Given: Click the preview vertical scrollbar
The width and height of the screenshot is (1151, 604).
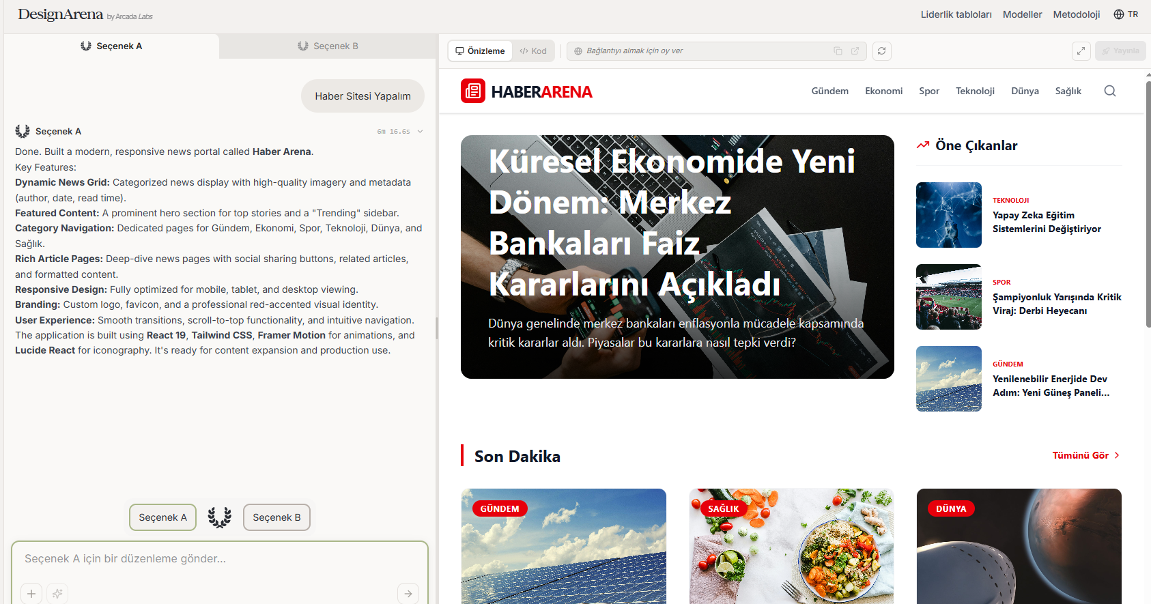Looking at the screenshot, I should [1148, 205].
